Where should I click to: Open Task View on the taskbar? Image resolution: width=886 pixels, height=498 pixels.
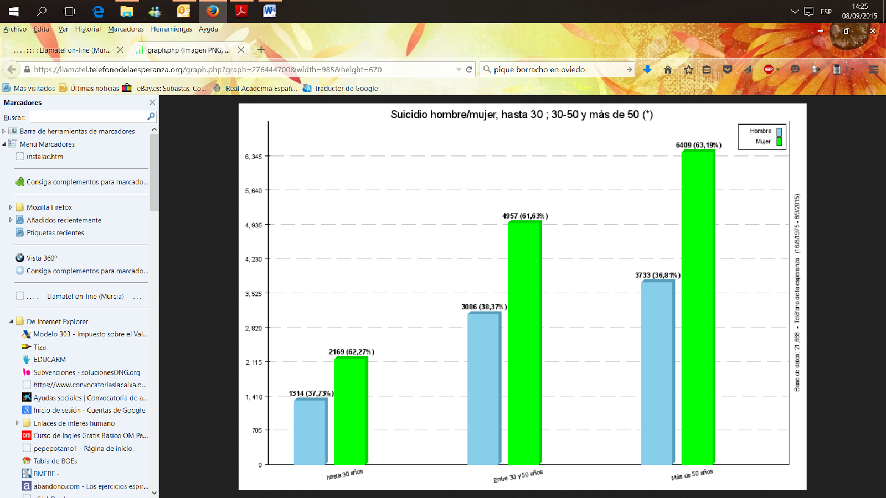point(69,11)
